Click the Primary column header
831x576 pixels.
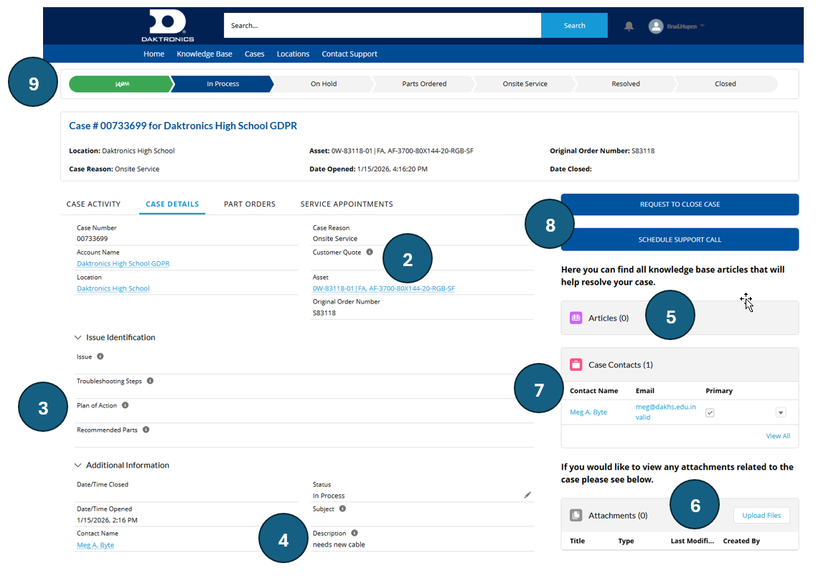pos(719,390)
